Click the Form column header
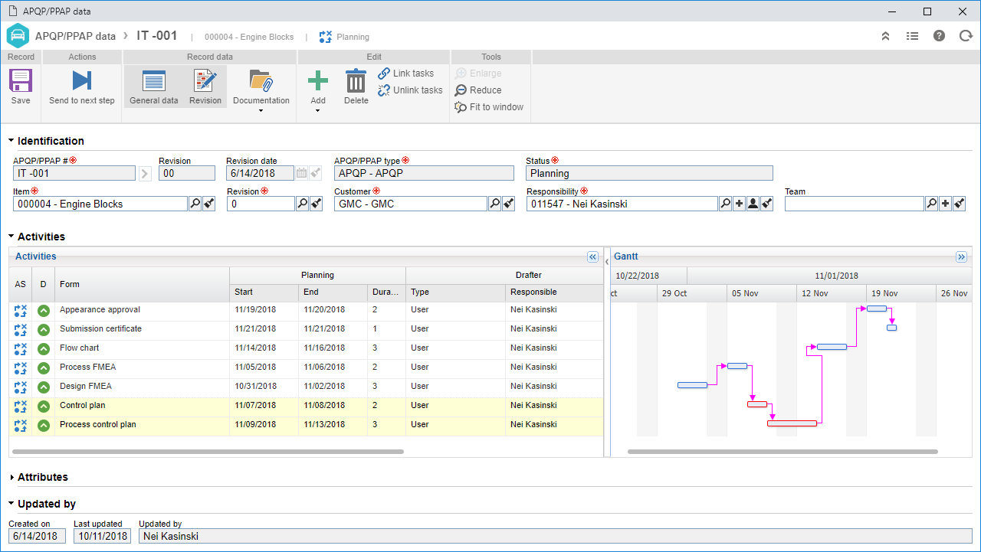981x552 pixels. [142, 284]
